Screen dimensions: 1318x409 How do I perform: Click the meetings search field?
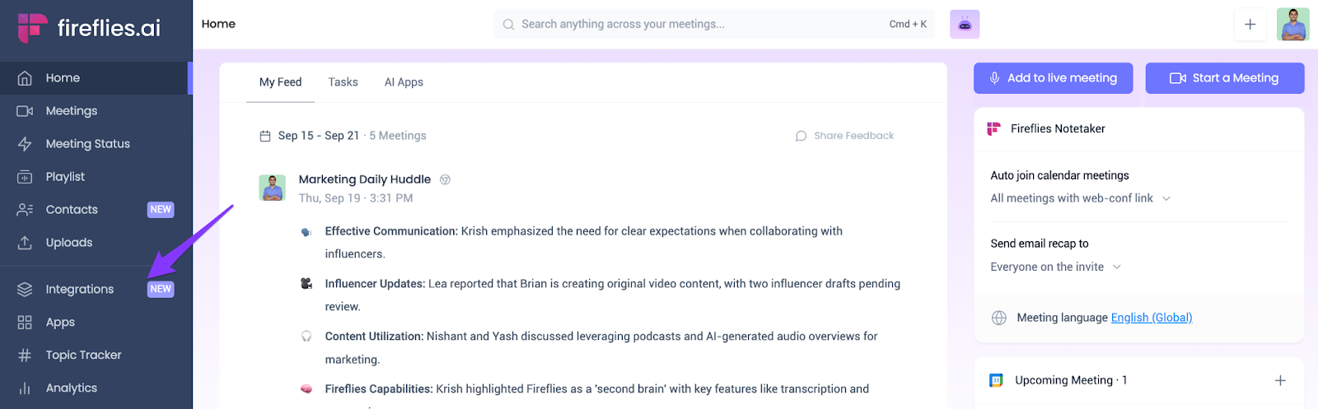700,25
